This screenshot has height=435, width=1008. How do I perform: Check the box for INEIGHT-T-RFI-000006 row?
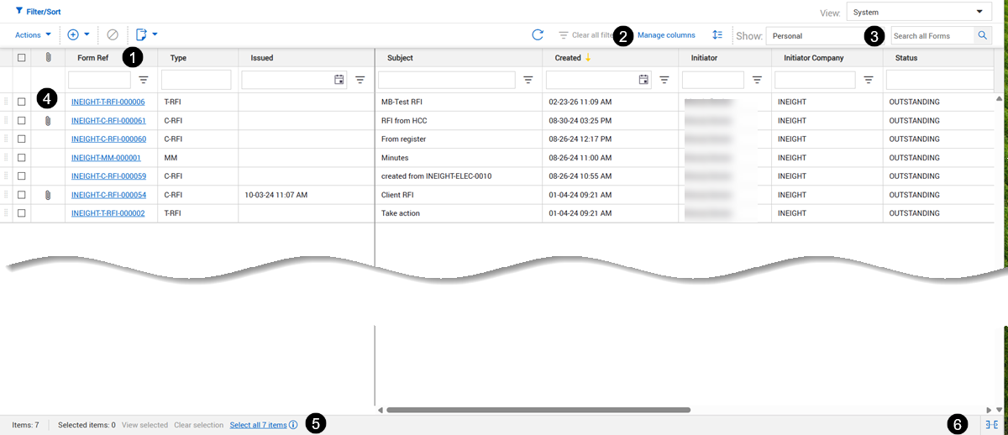click(x=22, y=102)
